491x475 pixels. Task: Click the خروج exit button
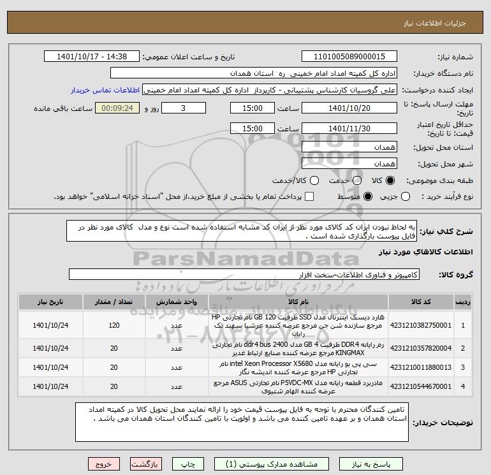[x=104, y=464]
